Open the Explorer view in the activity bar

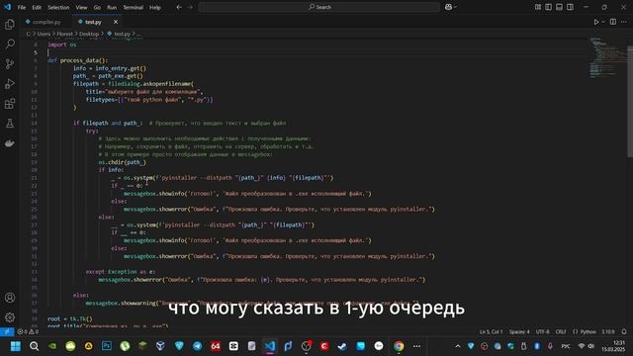pyautogui.click(x=10, y=24)
